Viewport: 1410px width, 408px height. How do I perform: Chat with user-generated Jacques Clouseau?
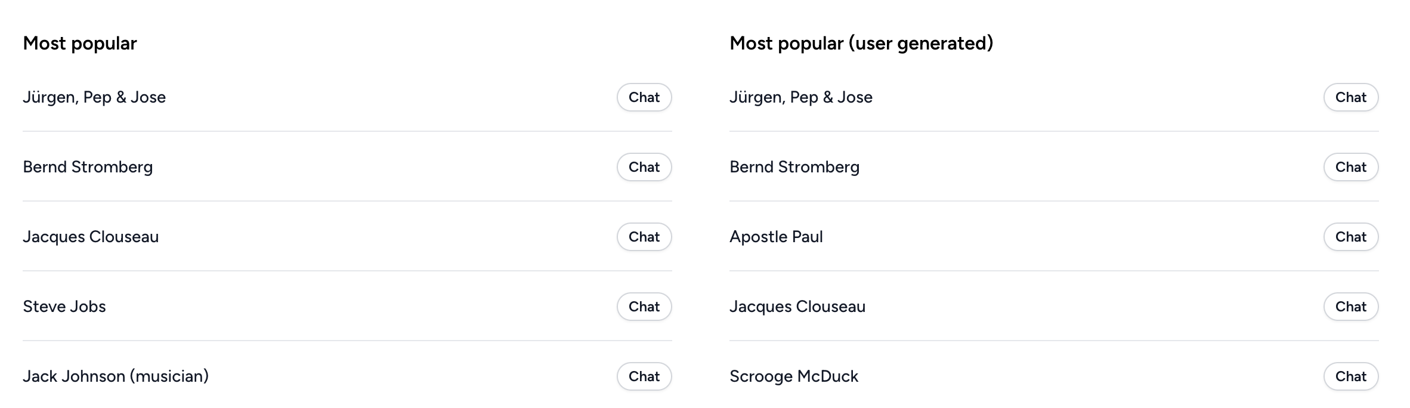tap(1351, 307)
